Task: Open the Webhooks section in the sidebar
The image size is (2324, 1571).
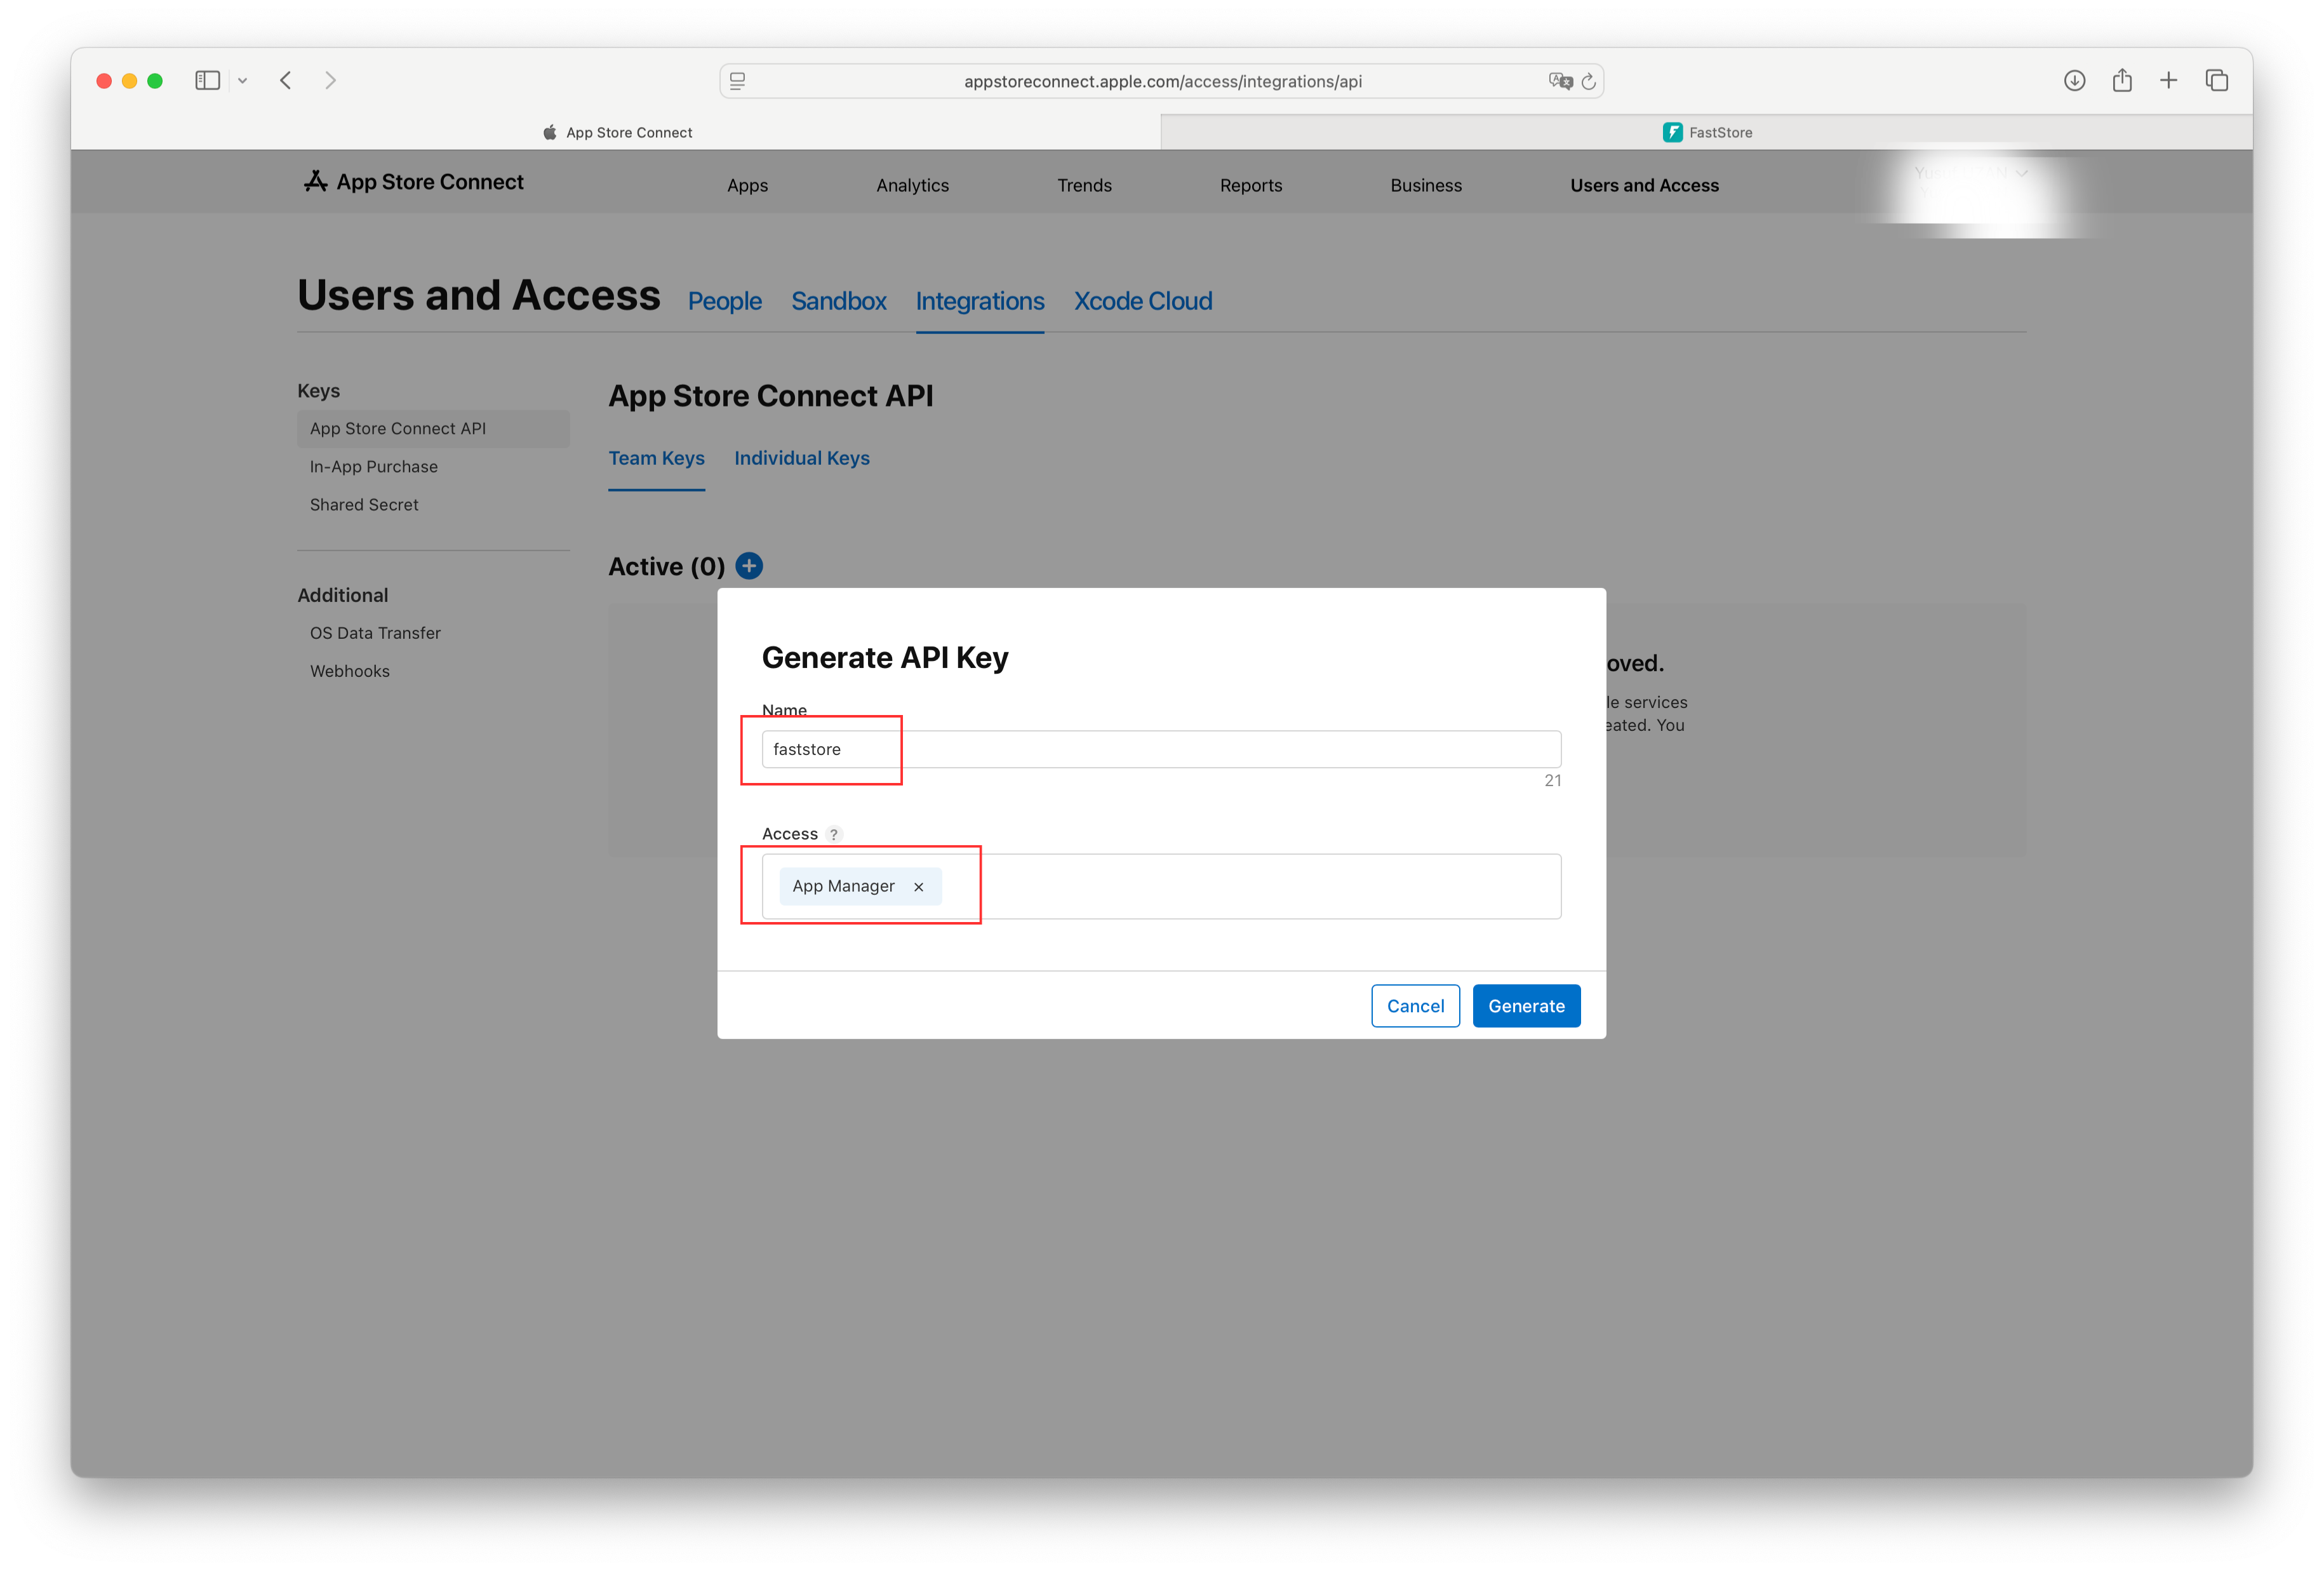Action: (349, 670)
